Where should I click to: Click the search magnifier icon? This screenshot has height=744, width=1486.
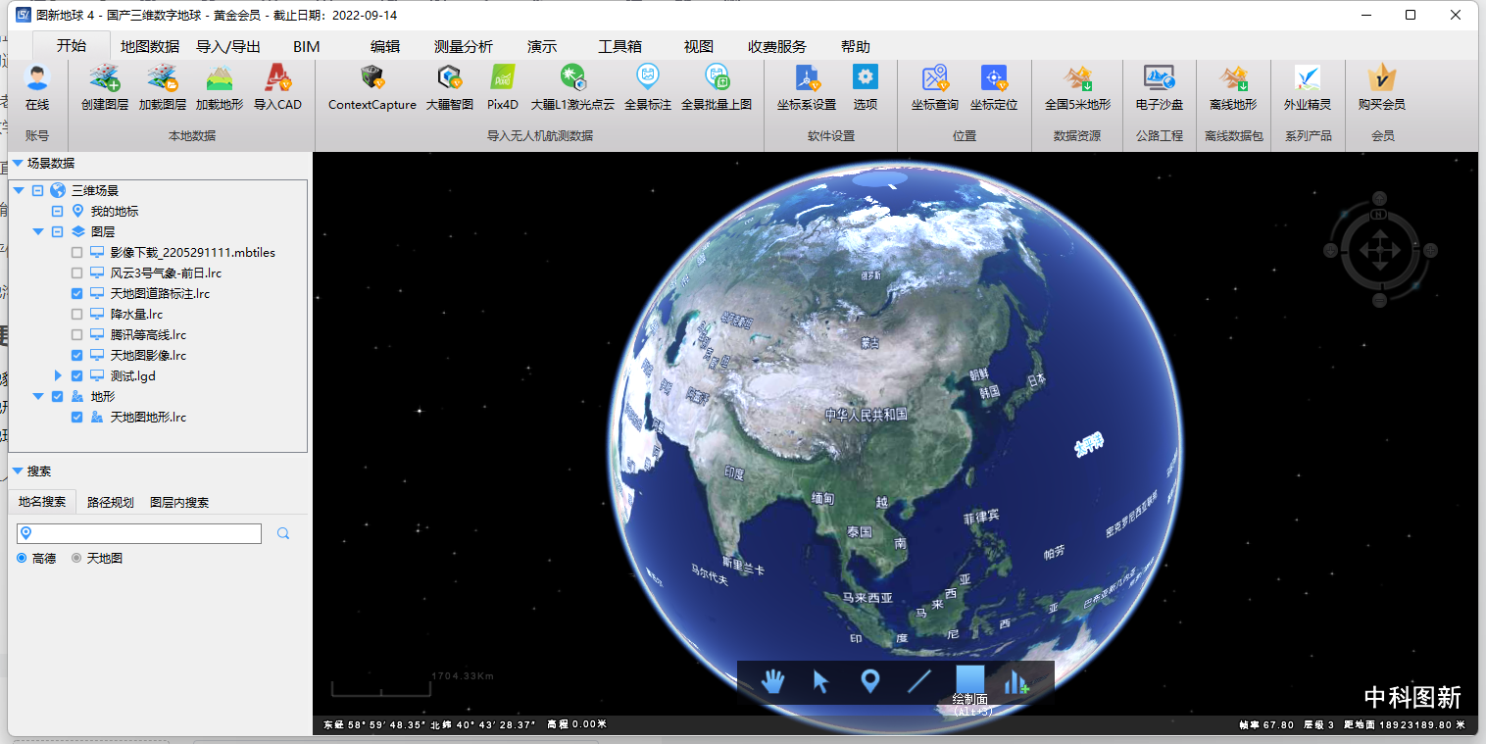(283, 533)
